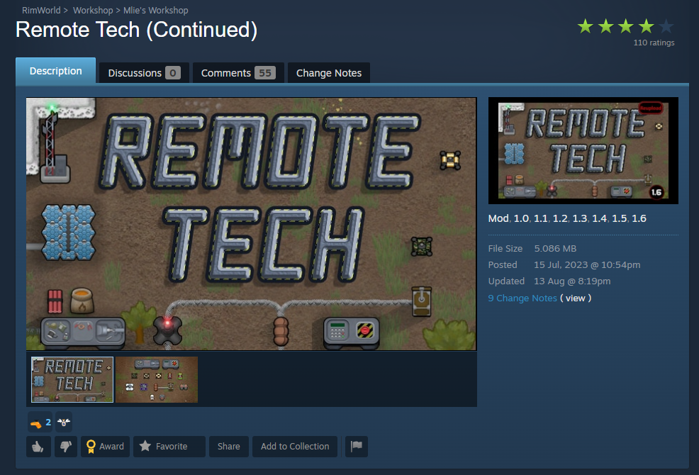699x475 pixels.
Task: Click the sidebar mod preview image
Action: coord(583,151)
